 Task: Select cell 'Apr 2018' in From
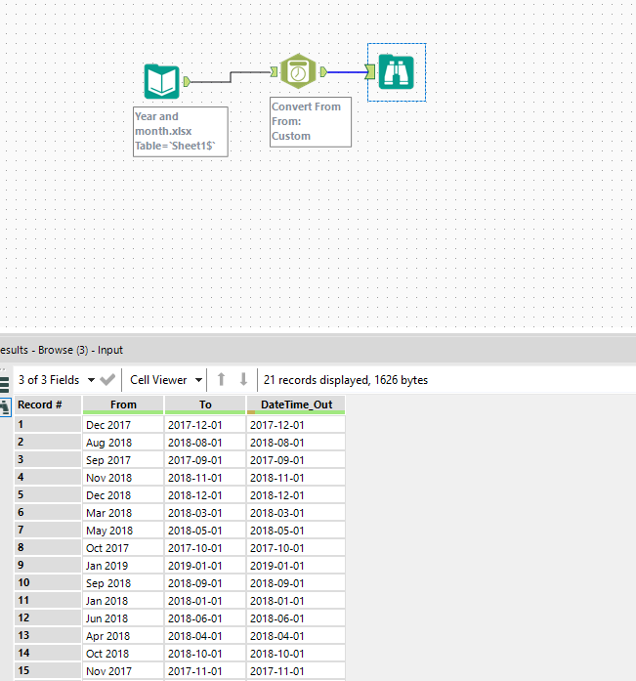tap(123, 636)
